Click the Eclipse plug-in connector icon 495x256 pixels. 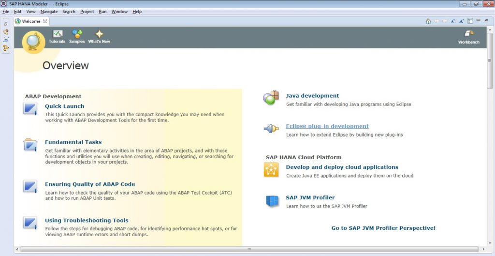pyautogui.click(x=271, y=128)
